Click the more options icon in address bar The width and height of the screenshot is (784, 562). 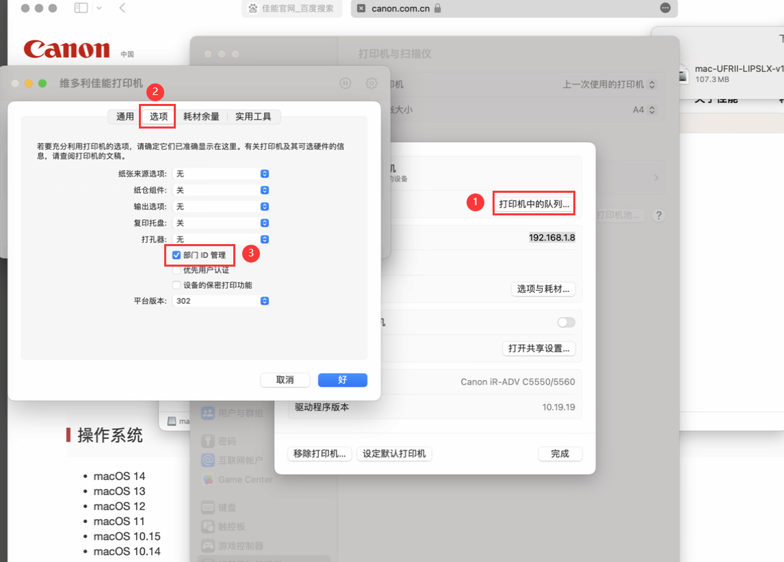[x=665, y=8]
